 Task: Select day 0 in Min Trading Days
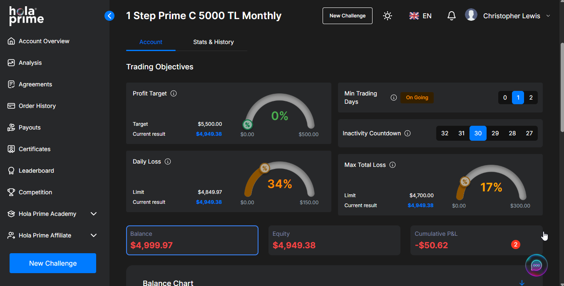505,98
